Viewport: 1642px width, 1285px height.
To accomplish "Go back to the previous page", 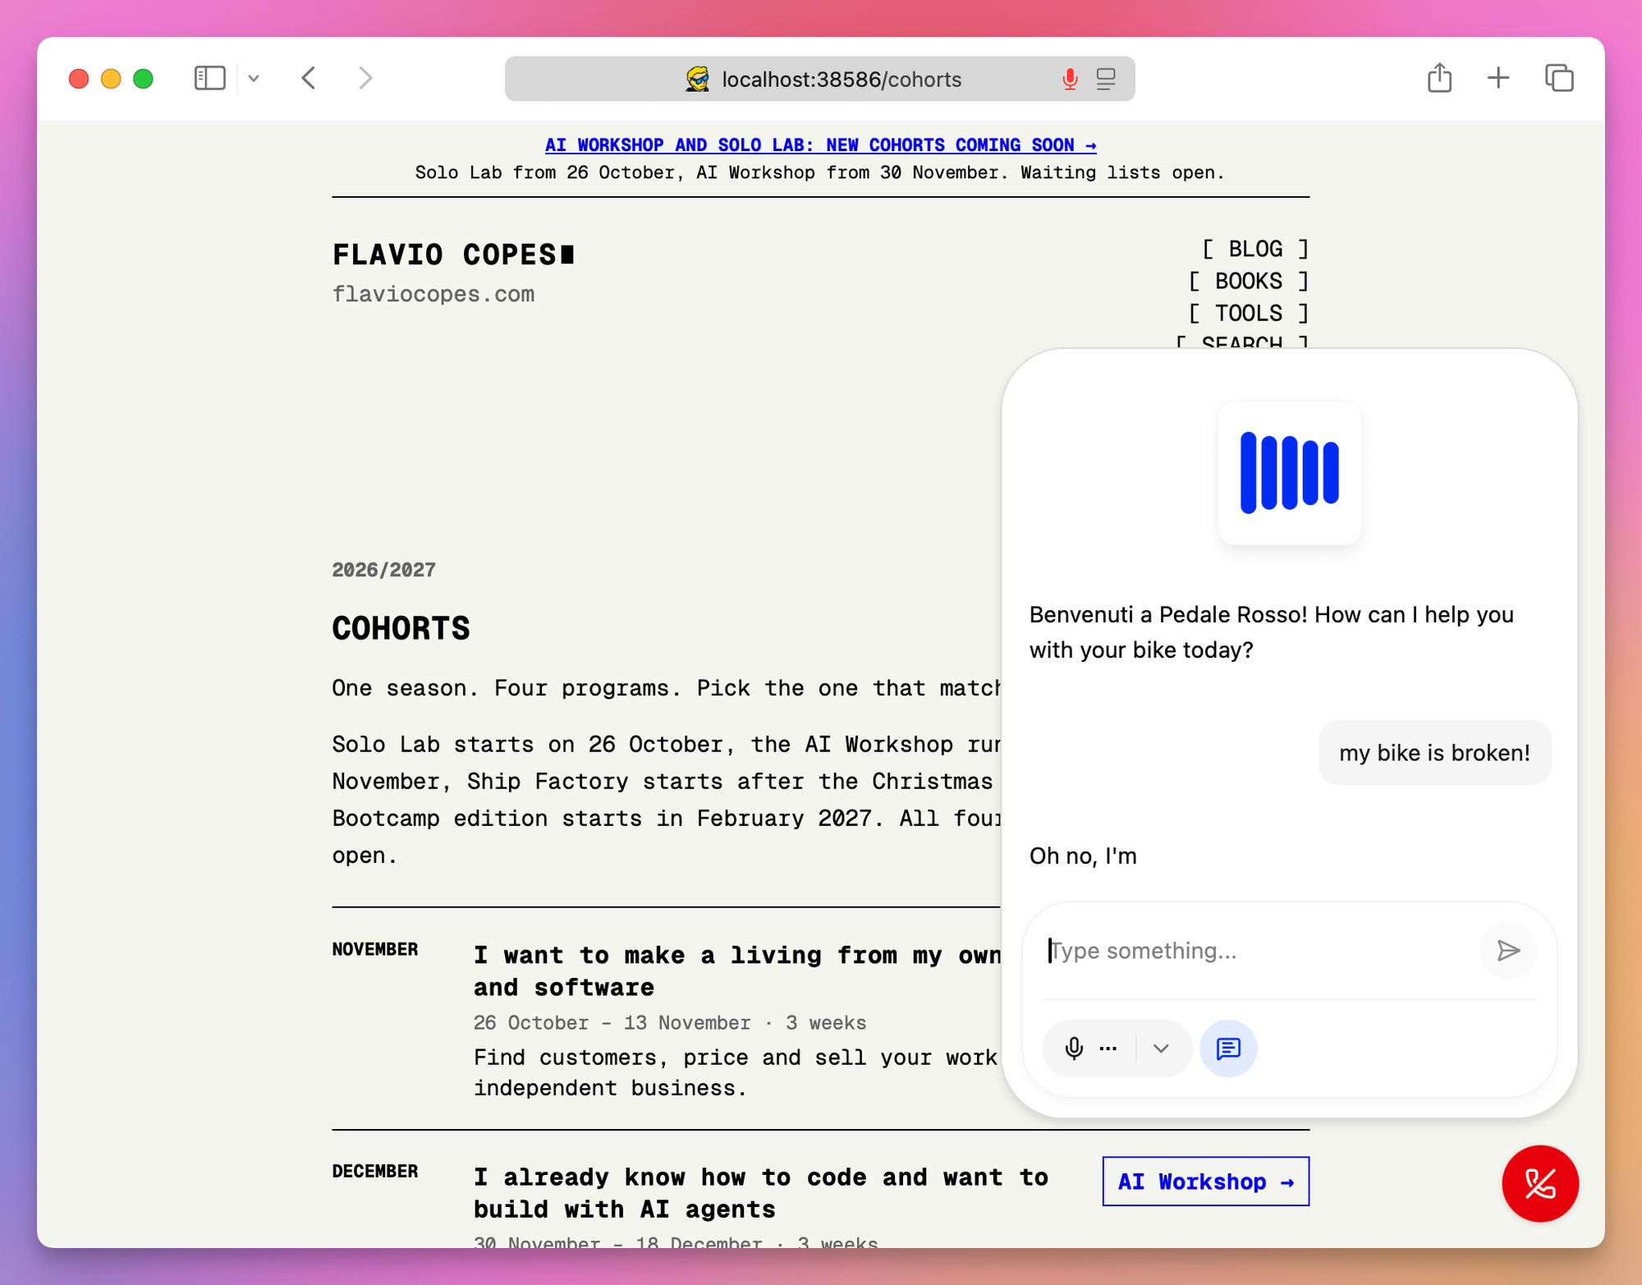I will pyautogui.click(x=309, y=79).
